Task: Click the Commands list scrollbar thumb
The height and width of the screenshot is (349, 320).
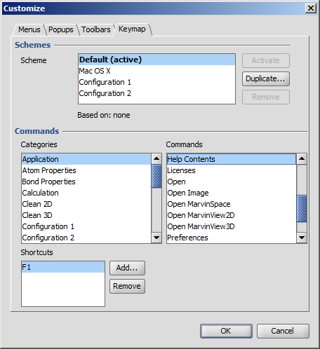Action: coord(302,209)
